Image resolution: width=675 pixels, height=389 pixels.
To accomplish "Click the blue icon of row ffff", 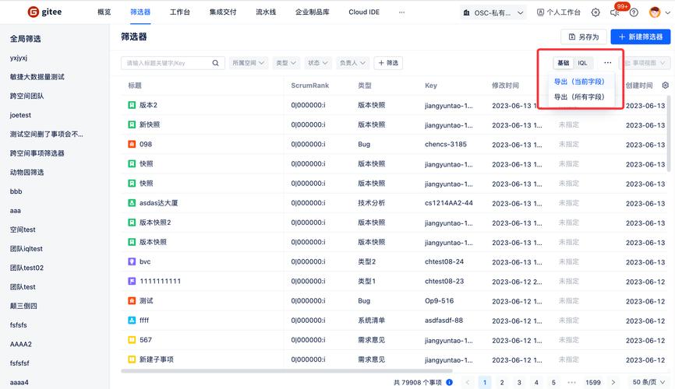I will (x=132, y=321).
